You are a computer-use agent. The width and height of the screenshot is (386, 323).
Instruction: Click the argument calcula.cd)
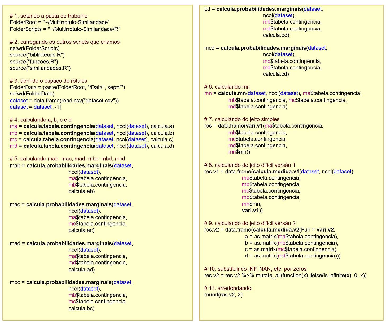(276, 74)
